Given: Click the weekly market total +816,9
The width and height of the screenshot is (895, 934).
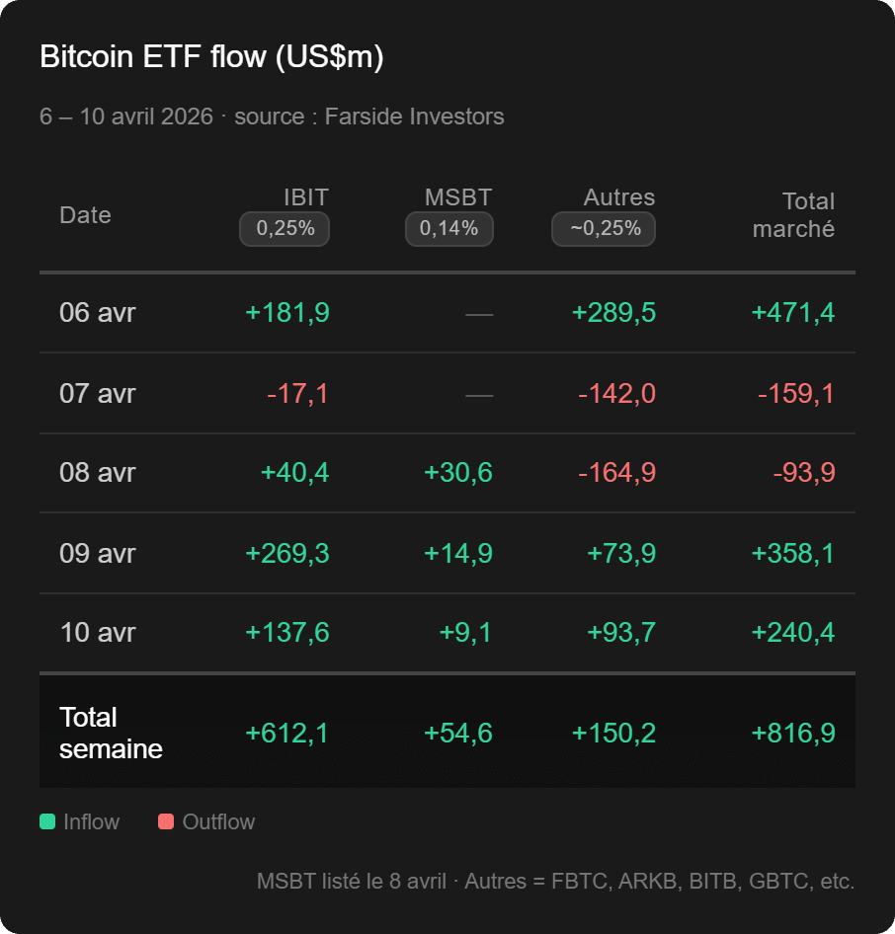Looking at the screenshot, I should pos(792,733).
